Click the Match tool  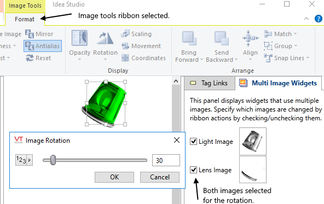(x=280, y=34)
